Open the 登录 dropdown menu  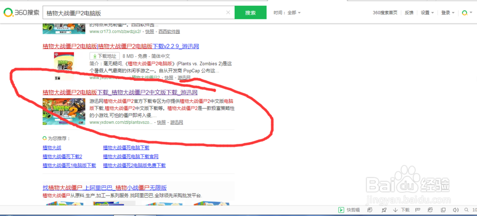(447, 13)
